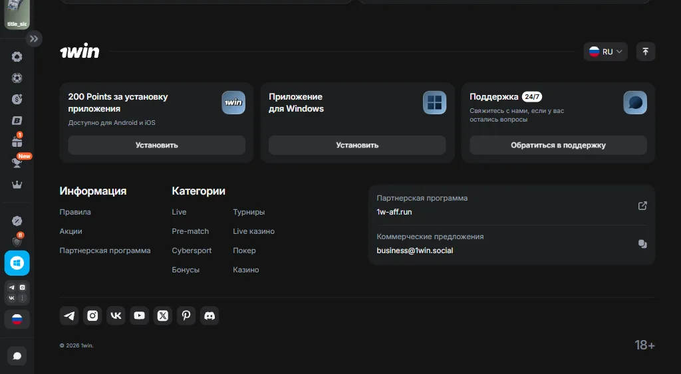Image resolution: width=681 pixels, height=374 pixels.
Task: Go to Казино category
Action: 246,270
